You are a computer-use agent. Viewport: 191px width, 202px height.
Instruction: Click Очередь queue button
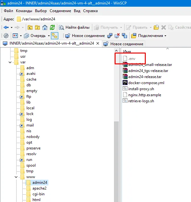click(x=35, y=36)
